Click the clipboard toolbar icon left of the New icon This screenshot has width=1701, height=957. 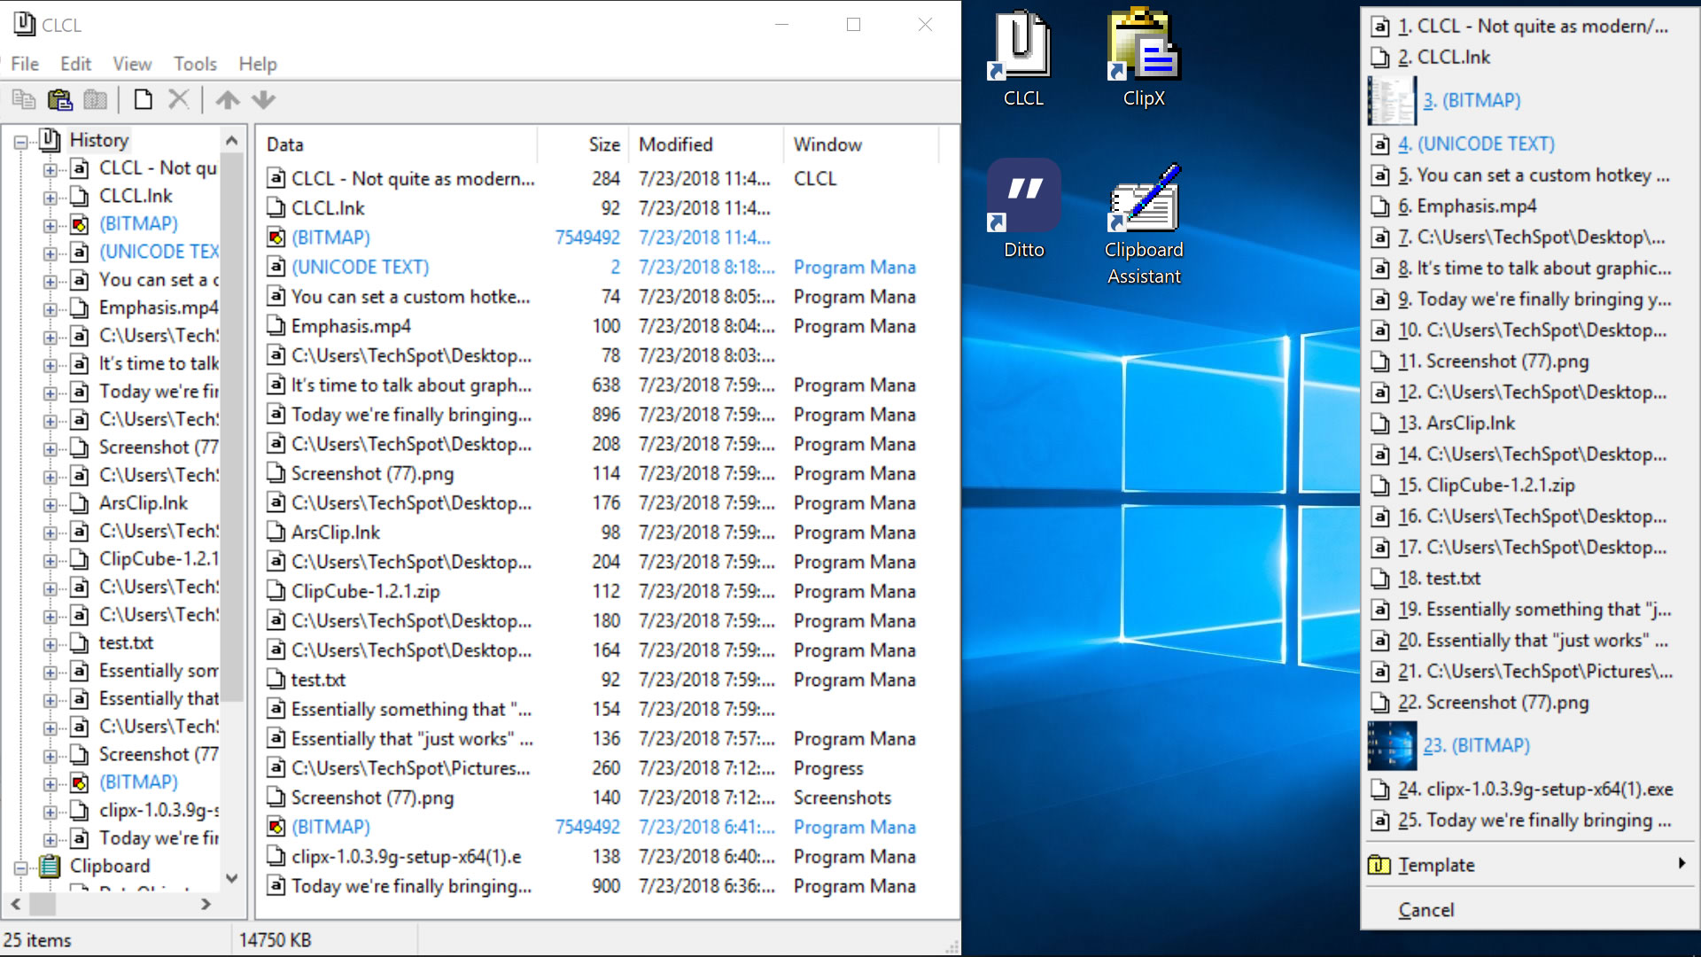pyautogui.click(x=95, y=99)
